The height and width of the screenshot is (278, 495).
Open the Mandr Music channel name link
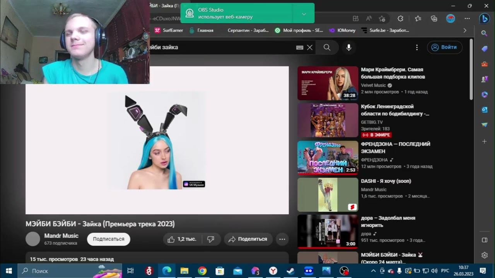pos(61,236)
